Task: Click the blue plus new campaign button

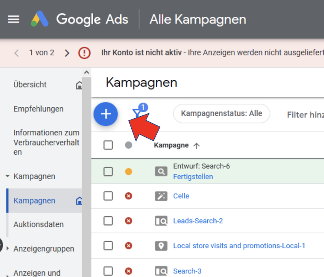Action: tap(106, 114)
